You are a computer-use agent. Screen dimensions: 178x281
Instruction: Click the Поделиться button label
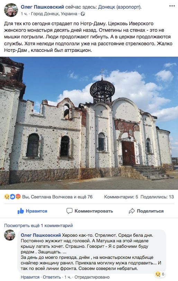[x=150, y=211]
